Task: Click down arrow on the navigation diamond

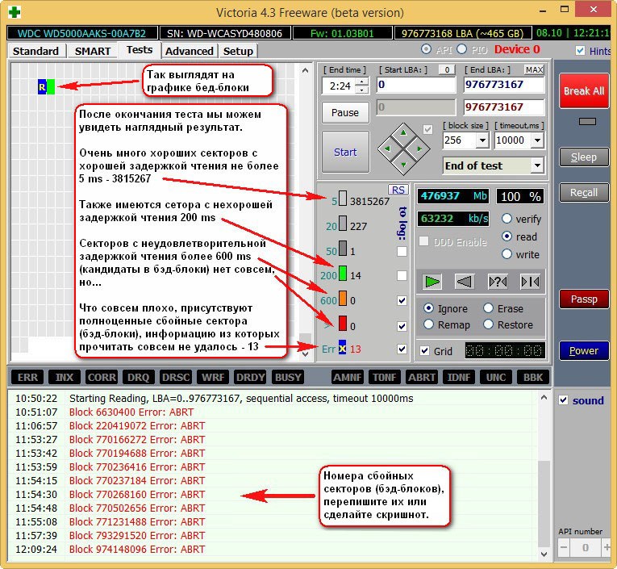Action: click(x=403, y=165)
